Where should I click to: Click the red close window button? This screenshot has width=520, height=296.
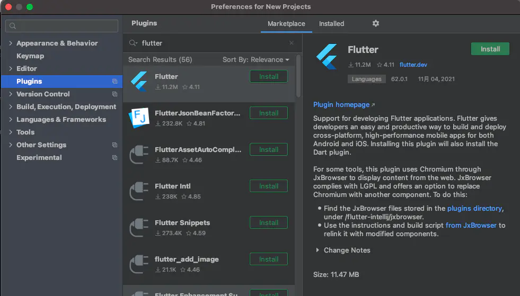pos(8,7)
